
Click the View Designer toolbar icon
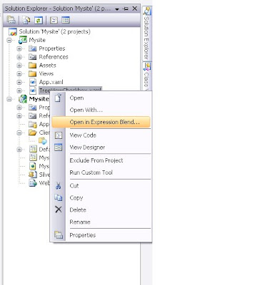(x=66, y=20)
